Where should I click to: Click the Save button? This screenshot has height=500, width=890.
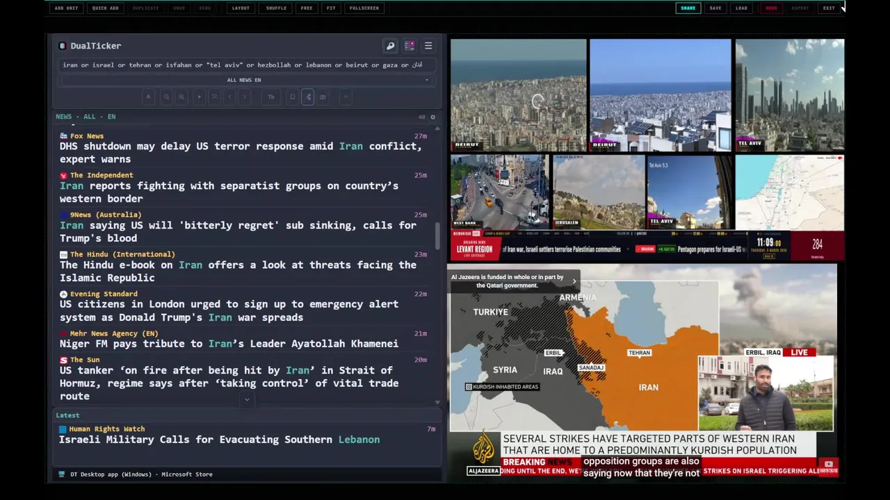pyautogui.click(x=715, y=8)
